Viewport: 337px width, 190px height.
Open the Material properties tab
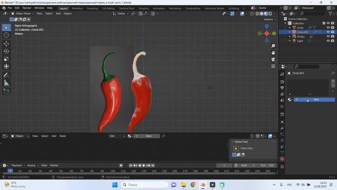tap(282, 159)
